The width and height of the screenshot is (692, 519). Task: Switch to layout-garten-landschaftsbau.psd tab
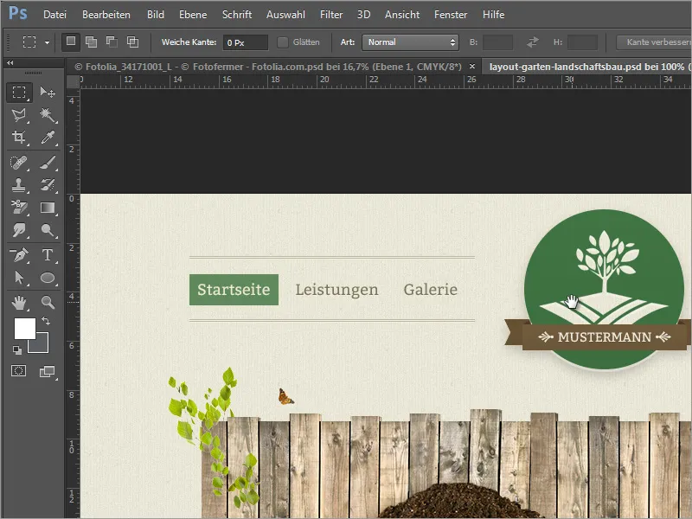coord(587,67)
